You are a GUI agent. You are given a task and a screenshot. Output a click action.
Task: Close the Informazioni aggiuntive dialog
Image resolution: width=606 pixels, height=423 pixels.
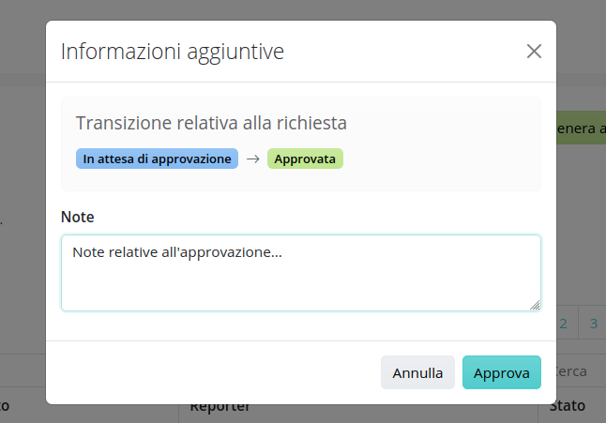click(534, 51)
